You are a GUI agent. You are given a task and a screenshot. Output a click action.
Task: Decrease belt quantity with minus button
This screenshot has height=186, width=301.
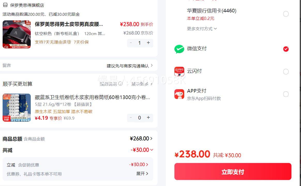point(131,43)
